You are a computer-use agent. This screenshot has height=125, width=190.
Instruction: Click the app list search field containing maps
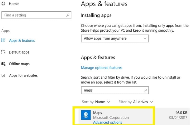coord(115,90)
